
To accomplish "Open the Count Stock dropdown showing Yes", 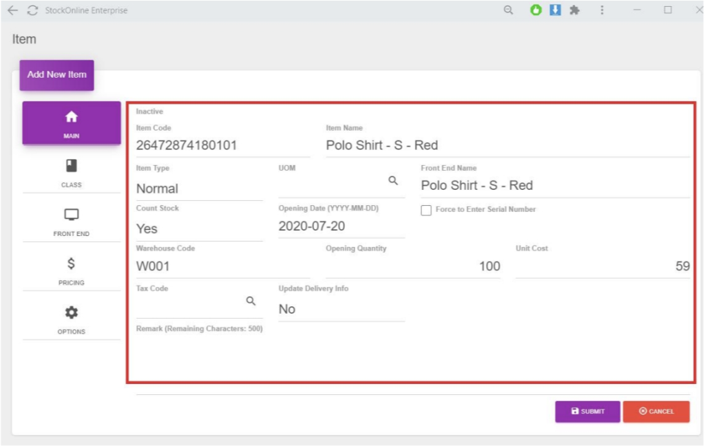I will pos(199,228).
